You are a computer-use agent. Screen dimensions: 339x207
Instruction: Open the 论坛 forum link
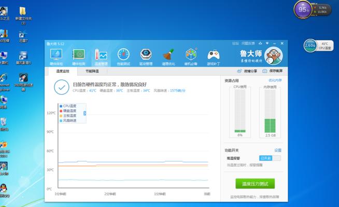pos(235,43)
